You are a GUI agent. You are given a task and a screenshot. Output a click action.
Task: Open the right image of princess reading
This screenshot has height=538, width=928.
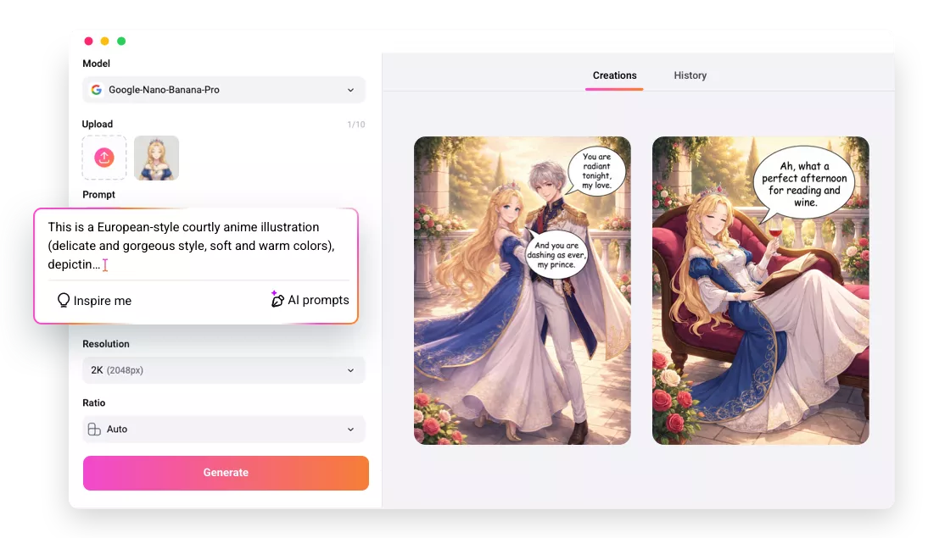click(760, 289)
